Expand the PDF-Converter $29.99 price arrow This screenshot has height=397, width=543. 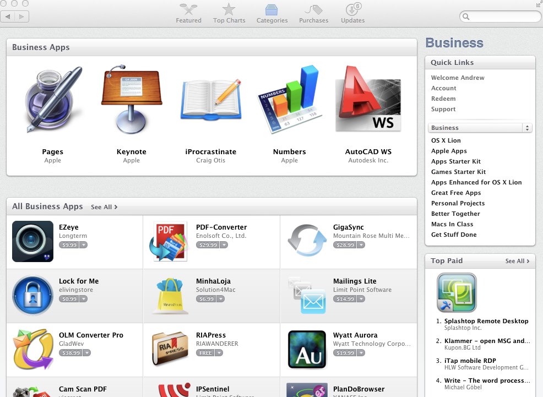224,244
